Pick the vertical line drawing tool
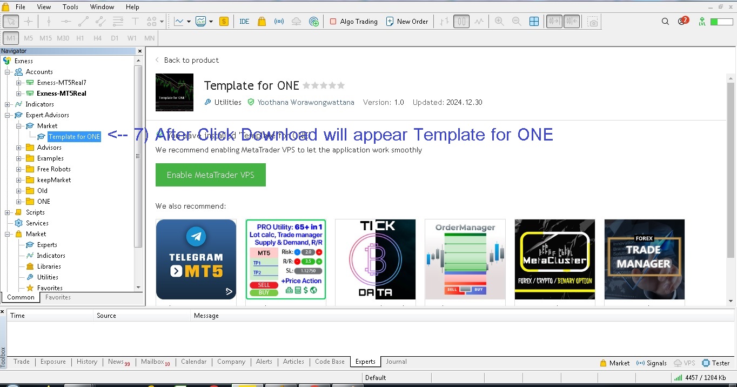The image size is (737, 387). point(49,22)
